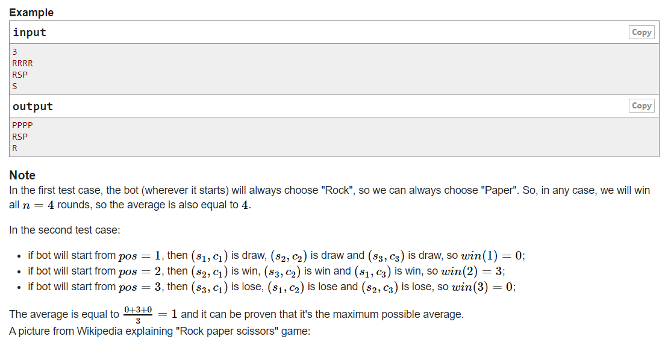Click the "A picture from Wikipedia" sentence

159,331
